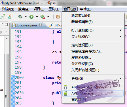Click the new Java package icon
127x107 pixels.
(x=58, y=17)
